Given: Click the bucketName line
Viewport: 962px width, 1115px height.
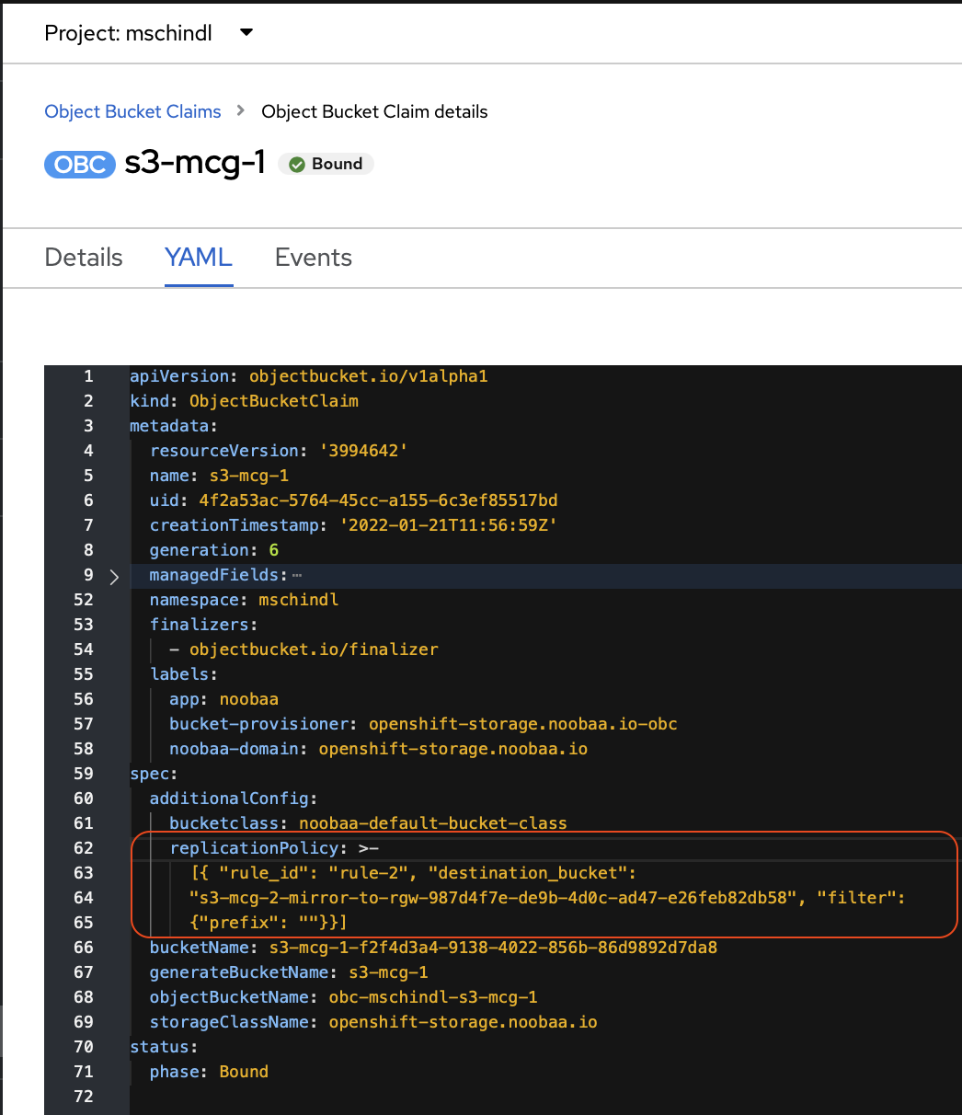Looking at the screenshot, I should pyautogui.click(x=433, y=948).
